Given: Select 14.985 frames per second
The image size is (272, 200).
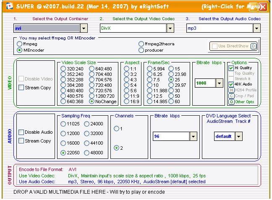Looking at the screenshot, I should (x=149, y=101).
